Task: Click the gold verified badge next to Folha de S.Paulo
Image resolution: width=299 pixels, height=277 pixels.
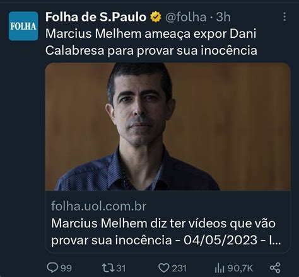Action: [156, 17]
